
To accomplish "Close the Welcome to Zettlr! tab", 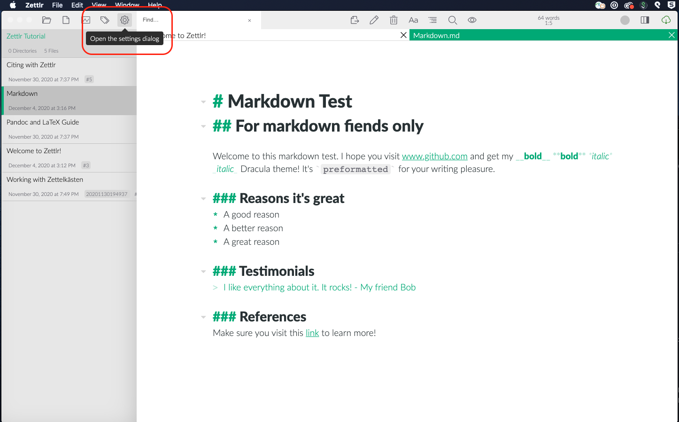I will pos(403,35).
